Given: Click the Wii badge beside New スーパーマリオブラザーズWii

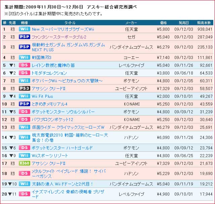Looking at the screenshot, I should click(x=25, y=29).
